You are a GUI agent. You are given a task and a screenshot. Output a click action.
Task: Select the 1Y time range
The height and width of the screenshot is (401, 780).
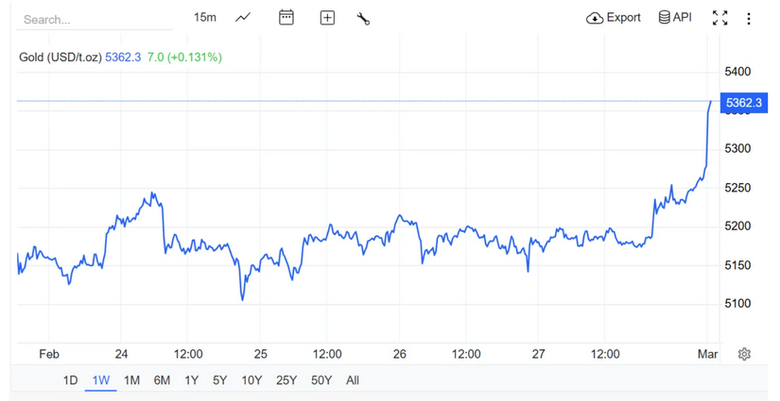191,380
